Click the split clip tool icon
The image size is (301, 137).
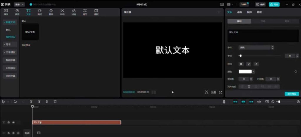[x=31, y=102]
